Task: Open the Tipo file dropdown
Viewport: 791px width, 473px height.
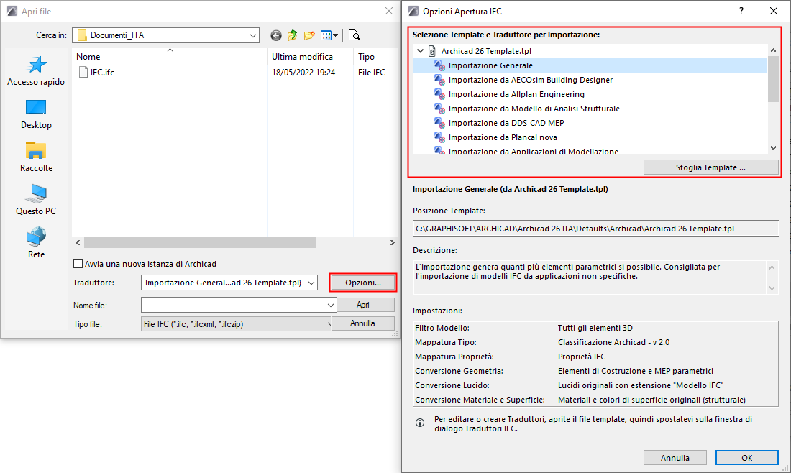Action: pos(329,324)
